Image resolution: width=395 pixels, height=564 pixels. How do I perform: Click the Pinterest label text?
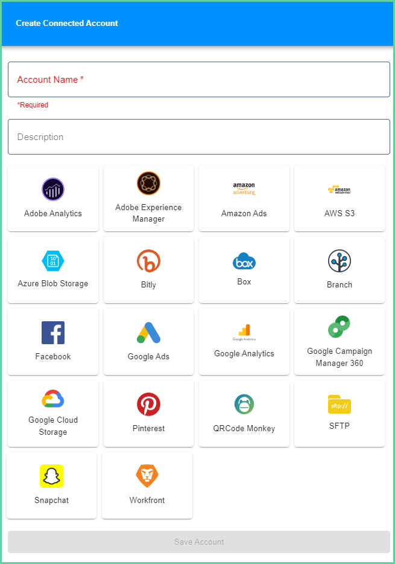point(148,428)
